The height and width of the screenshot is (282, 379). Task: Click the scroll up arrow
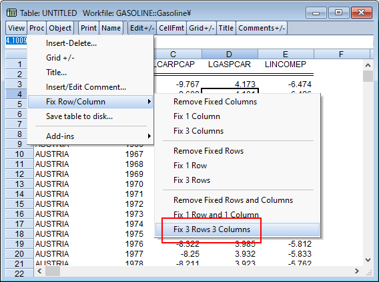coord(368,65)
